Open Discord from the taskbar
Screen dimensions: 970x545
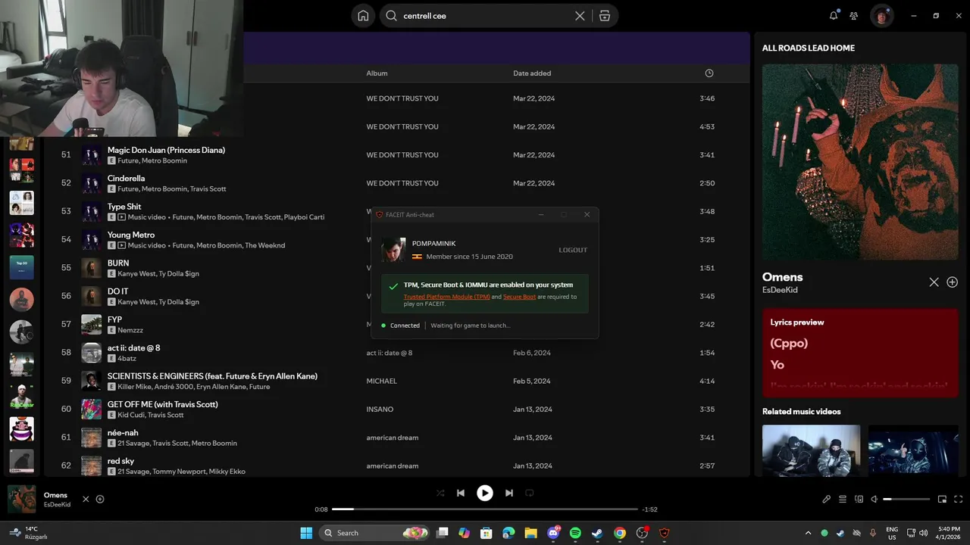[x=553, y=533]
